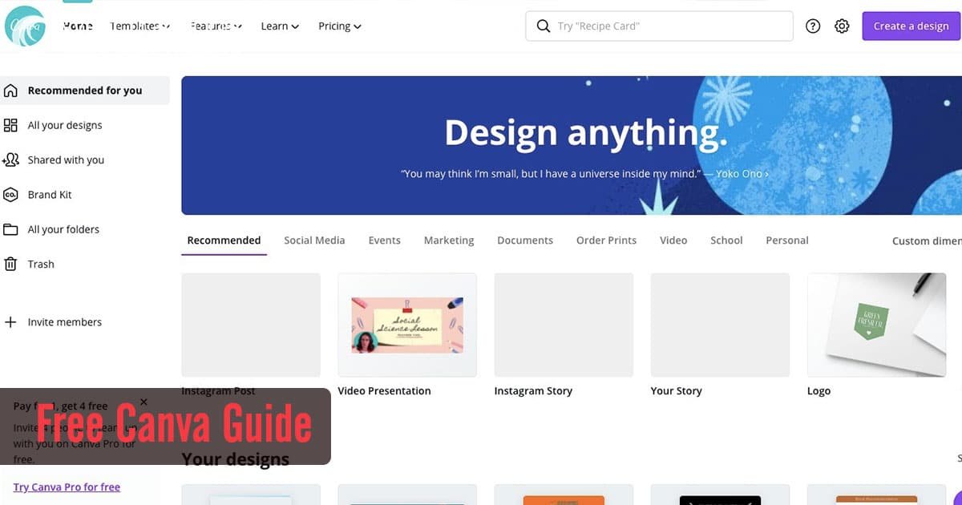Focus the Try Recipe Card search field
This screenshot has width=962, height=505.
[x=659, y=26]
